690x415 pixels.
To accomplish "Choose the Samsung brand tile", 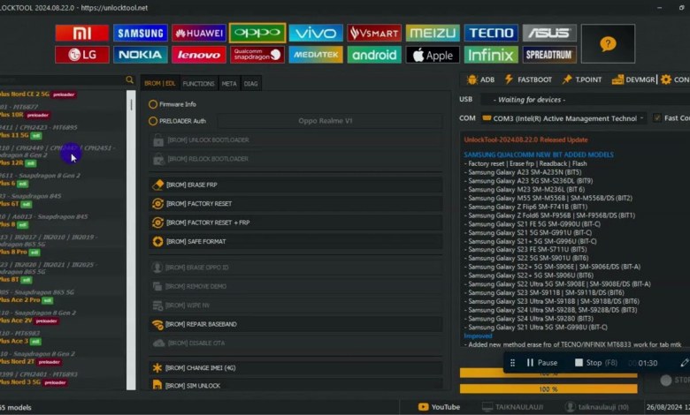I will 140,34.
